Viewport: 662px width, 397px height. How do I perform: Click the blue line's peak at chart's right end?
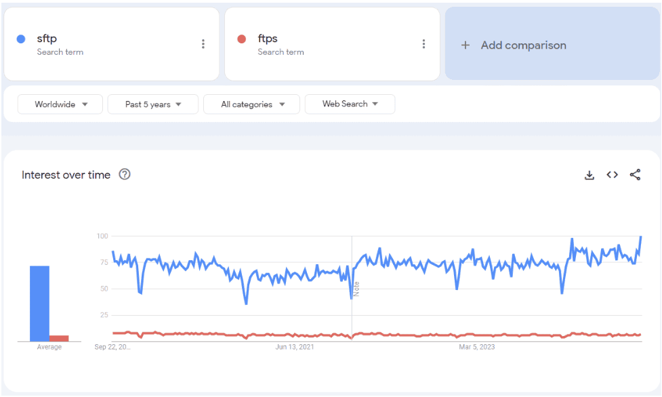[x=640, y=237]
